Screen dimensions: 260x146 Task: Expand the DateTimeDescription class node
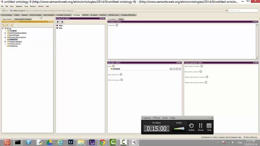click(x=5, y=33)
